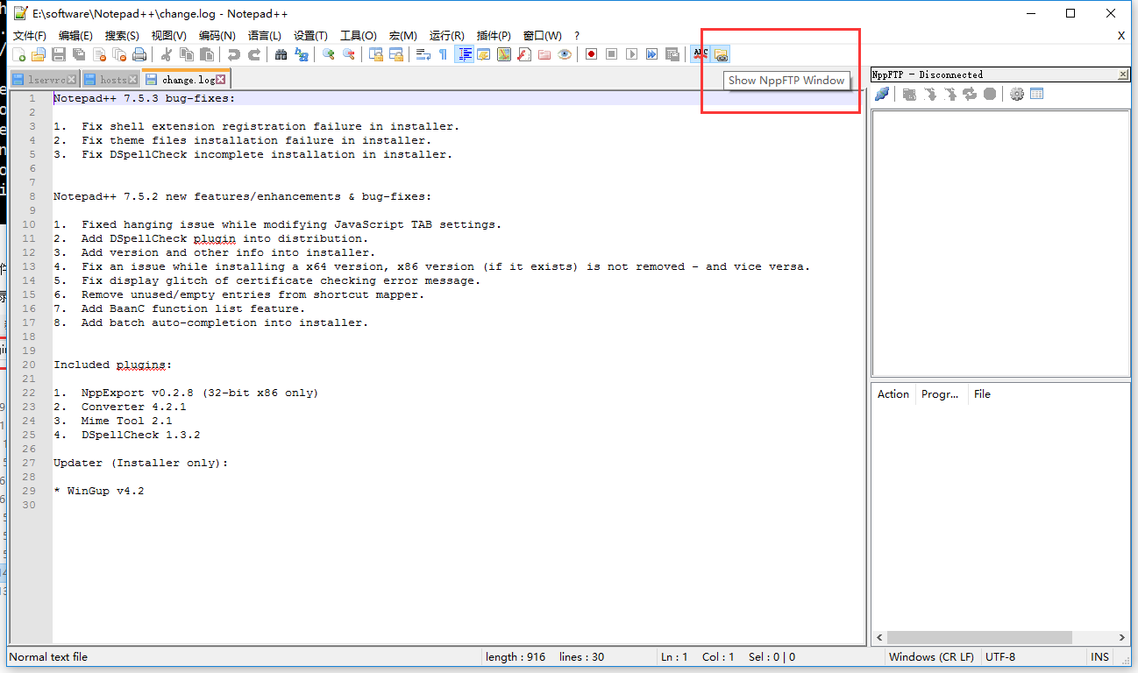Open NppFTP settings gear icon
The height and width of the screenshot is (673, 1138).
(x=1017, y=94)
